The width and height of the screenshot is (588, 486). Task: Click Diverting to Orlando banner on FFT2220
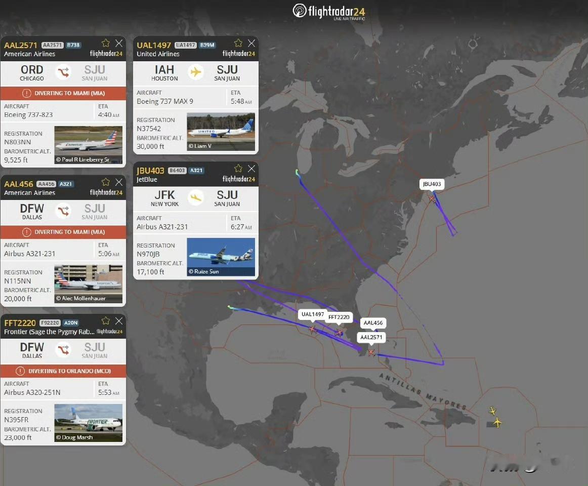click(x=63, y=371)
